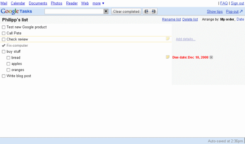Select the Web link
This screenshot has height=144, width=245.
[x=85, y=3]
